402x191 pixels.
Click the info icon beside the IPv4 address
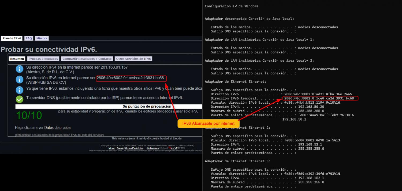19,69
